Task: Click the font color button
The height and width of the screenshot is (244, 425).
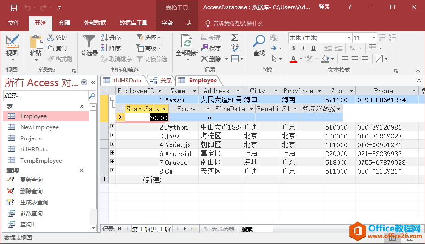Action: click(x=293, y=59)
